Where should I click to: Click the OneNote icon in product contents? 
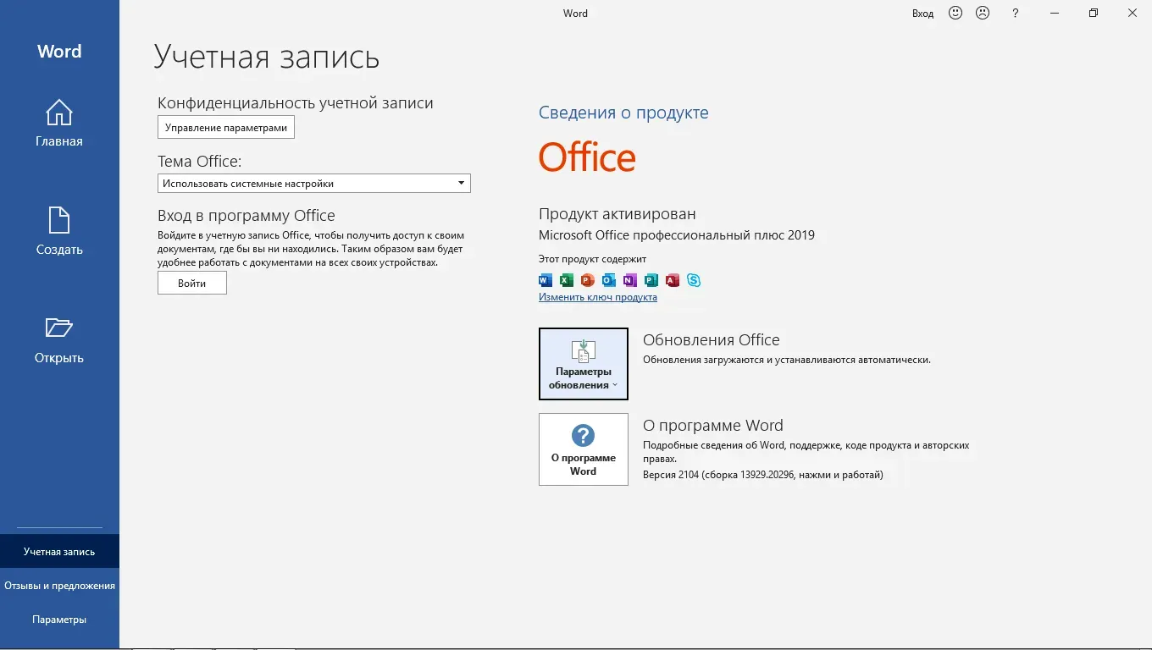629,280
